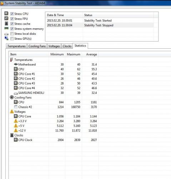
Task: Click the CPU Clock minimum value 2004
Action: coord(61,140)
